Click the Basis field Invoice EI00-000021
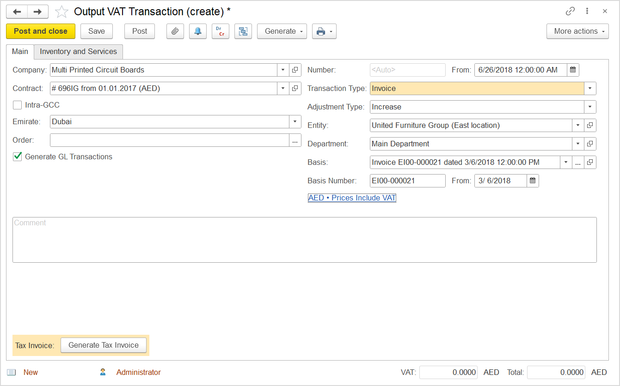The height and width of the screenshot is (386, 620). (465, 163)
